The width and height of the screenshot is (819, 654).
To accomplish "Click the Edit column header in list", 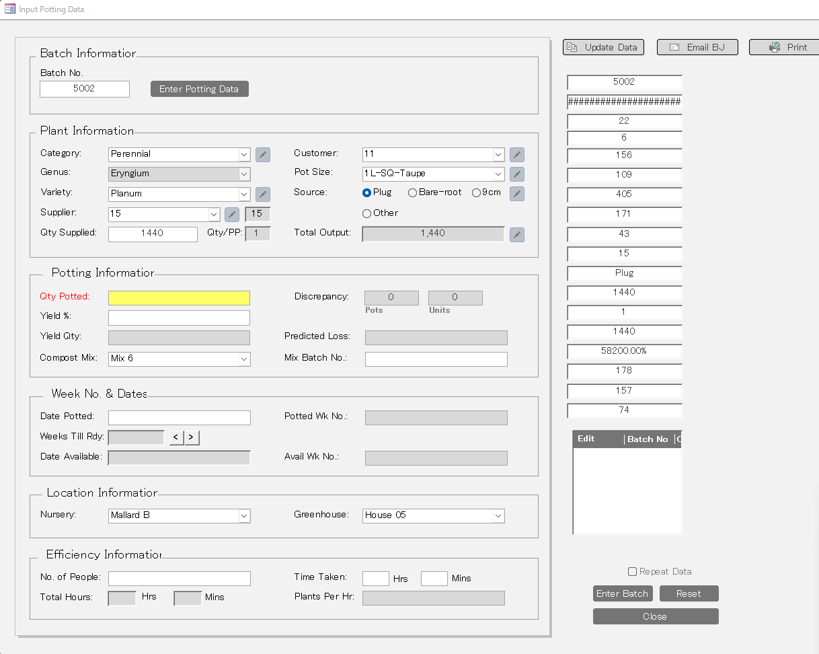I will tap(586, 439).
